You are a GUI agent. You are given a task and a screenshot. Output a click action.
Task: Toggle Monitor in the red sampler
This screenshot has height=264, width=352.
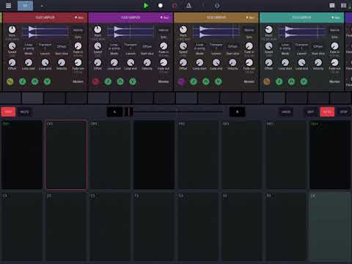[78, 81]
